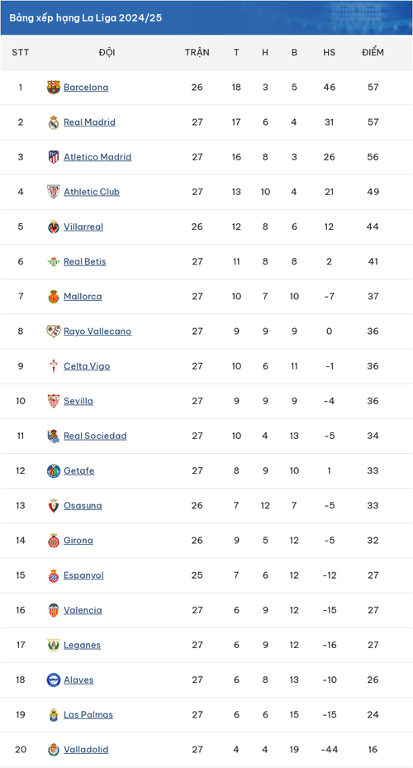Click the Athletic Club crest icon
Image resolution: width=413 pixels, height=768 pixels.
pyautogui.click(x=54, y=192)
